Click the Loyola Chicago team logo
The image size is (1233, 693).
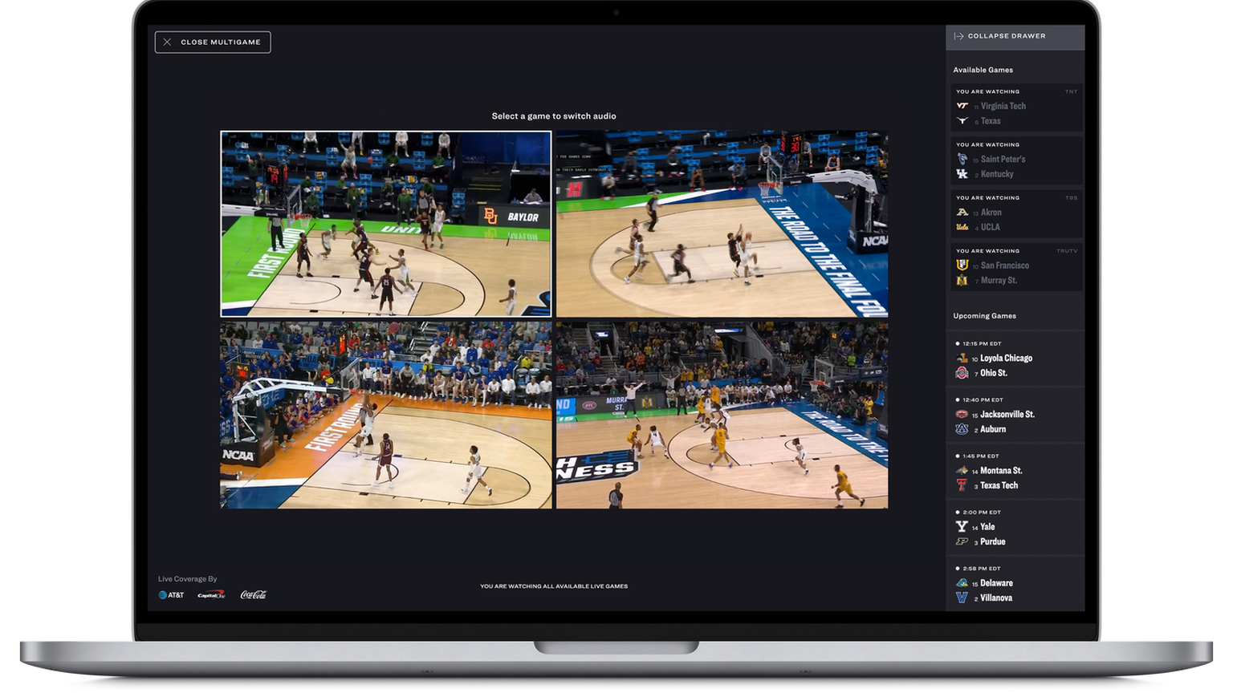tap(962, 359)
